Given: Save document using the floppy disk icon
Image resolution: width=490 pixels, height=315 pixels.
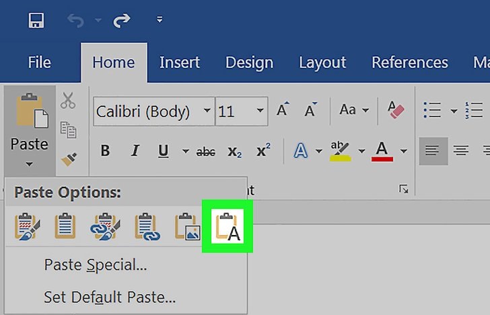Looking at the screenshot, I should (x=36, y=20).
